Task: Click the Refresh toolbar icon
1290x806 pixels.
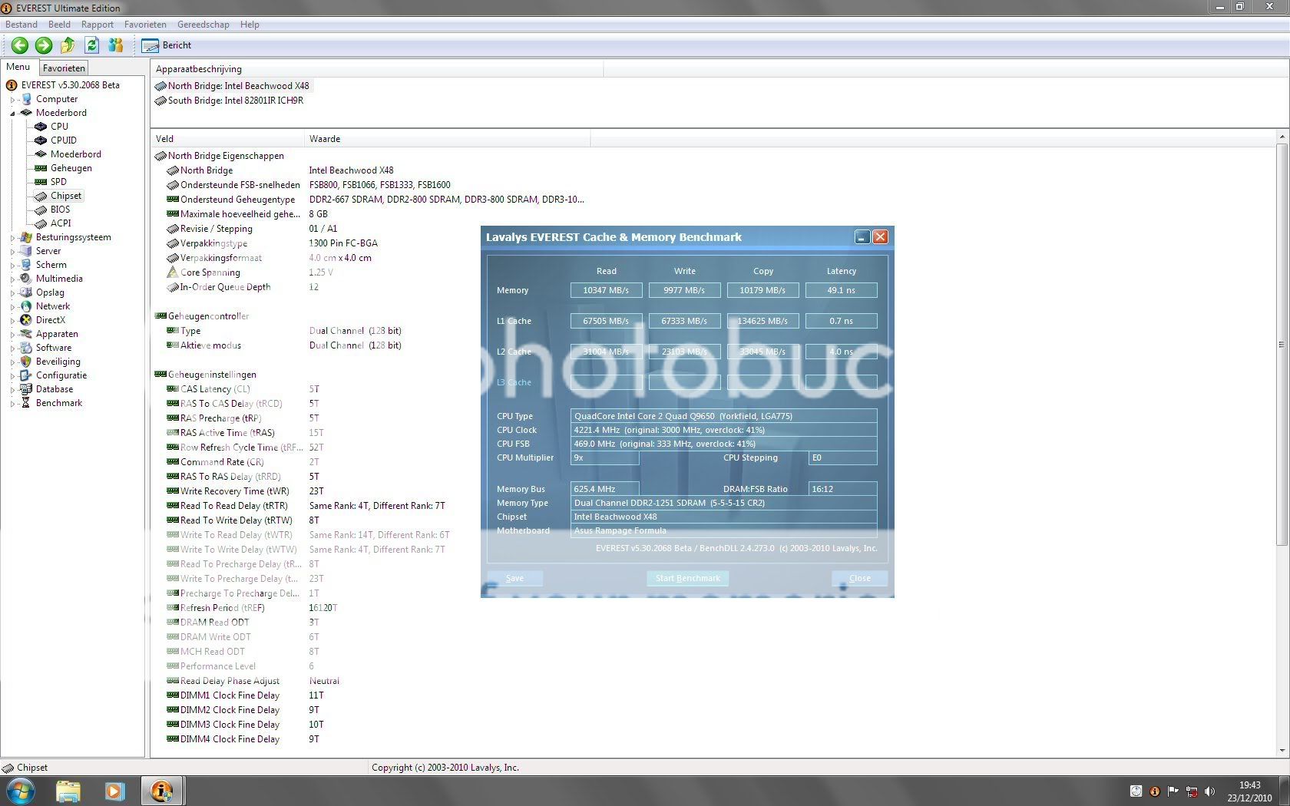Action: (91, 45)
